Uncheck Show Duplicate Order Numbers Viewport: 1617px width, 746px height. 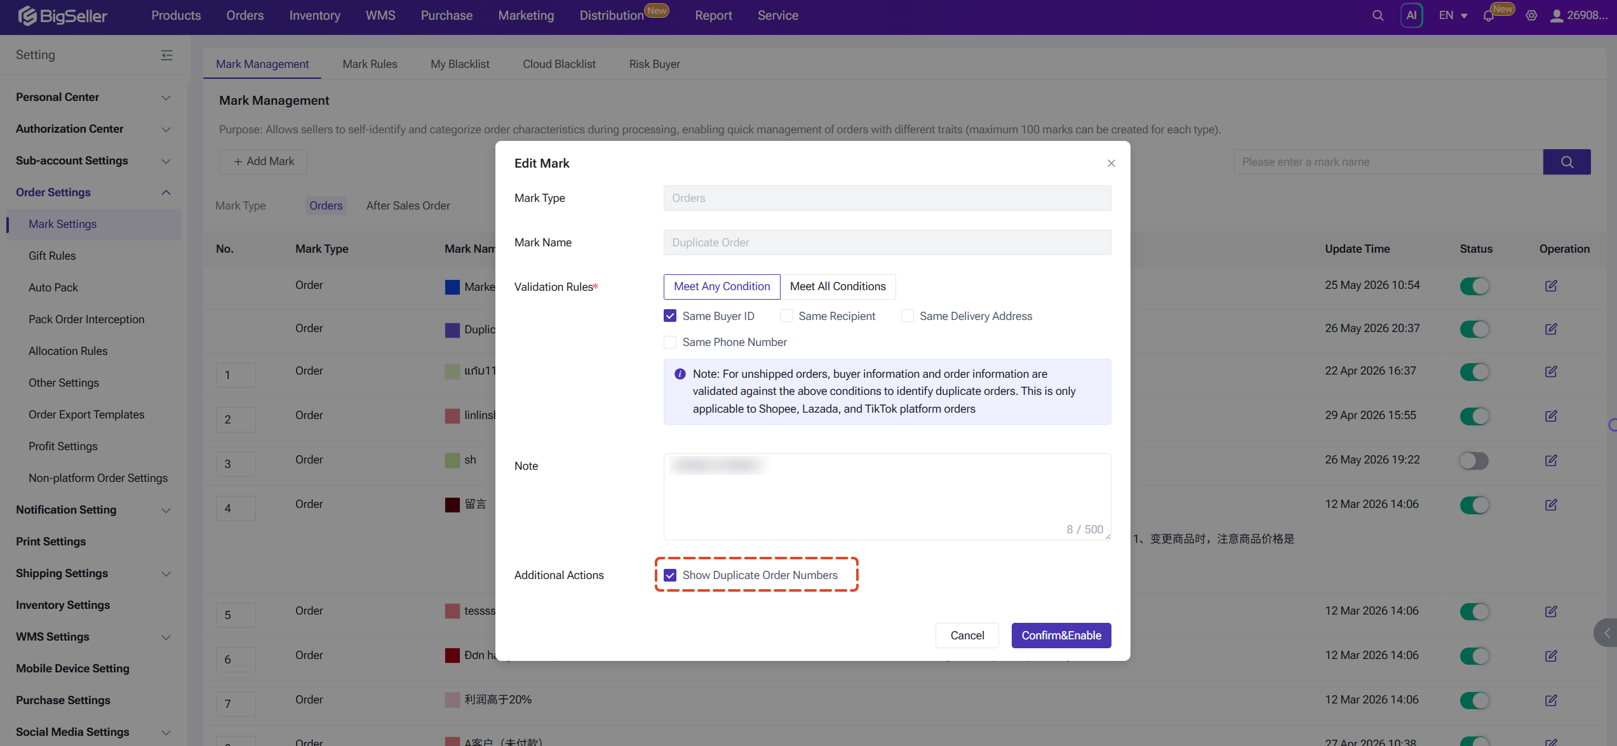[x=670, y=575]
